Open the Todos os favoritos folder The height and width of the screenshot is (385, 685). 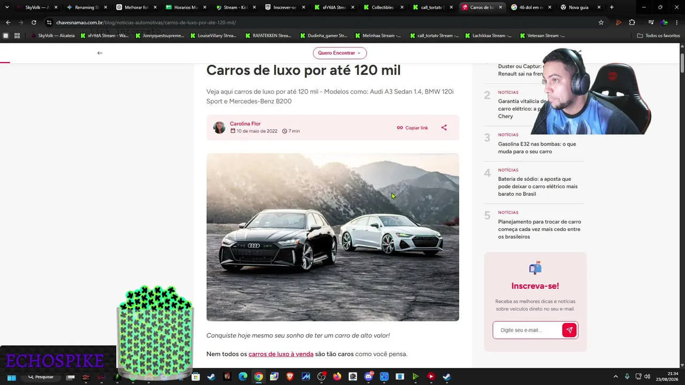coord(659,36)
